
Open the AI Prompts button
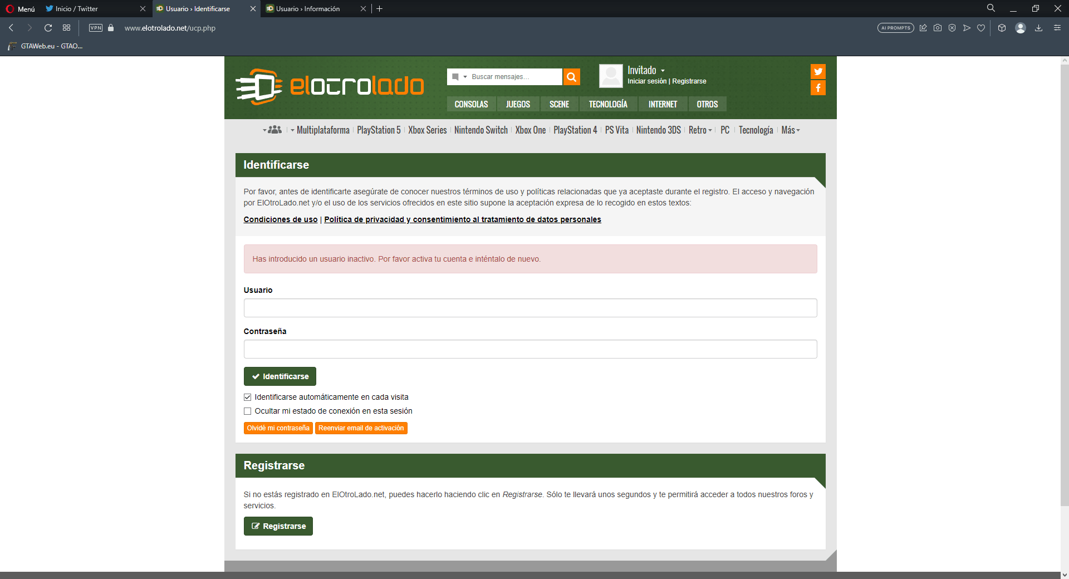(896, 28)
